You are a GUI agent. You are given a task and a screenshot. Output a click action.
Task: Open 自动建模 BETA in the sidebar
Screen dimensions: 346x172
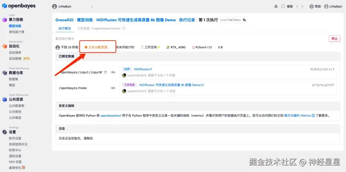[19, 59]
